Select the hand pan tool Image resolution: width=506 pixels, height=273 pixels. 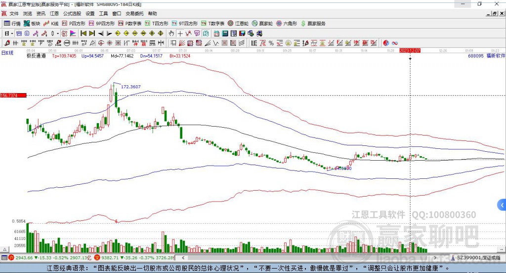(171, 34)
